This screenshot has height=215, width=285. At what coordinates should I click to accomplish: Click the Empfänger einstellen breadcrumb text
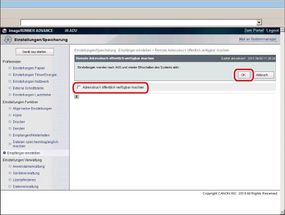(135, 50)
